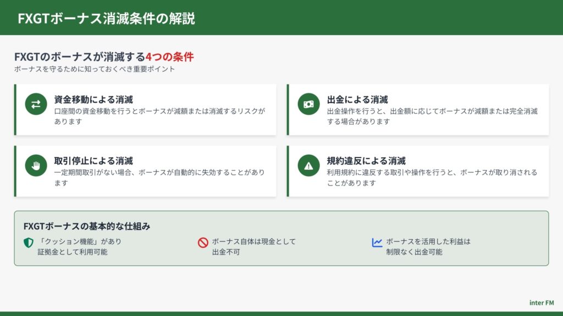Click the 出金による消滅 heading

(x=357, y=100)
